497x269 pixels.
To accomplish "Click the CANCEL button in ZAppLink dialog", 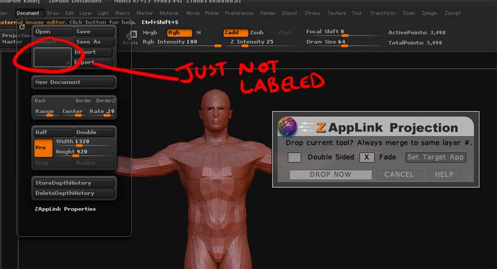I will point(399,175).
